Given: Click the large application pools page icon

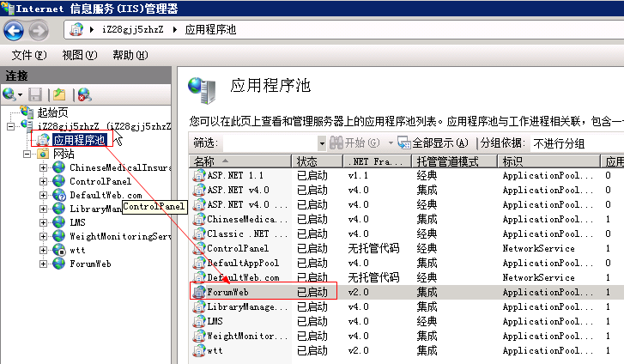Looking at the screenshot, I should click(x=202, y=90).
